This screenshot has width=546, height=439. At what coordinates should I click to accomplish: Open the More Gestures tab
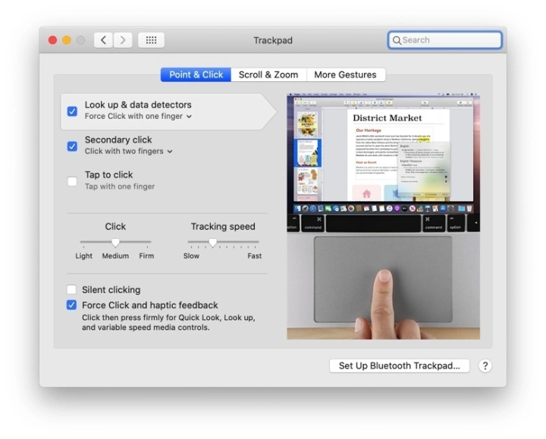click(345, 74)
